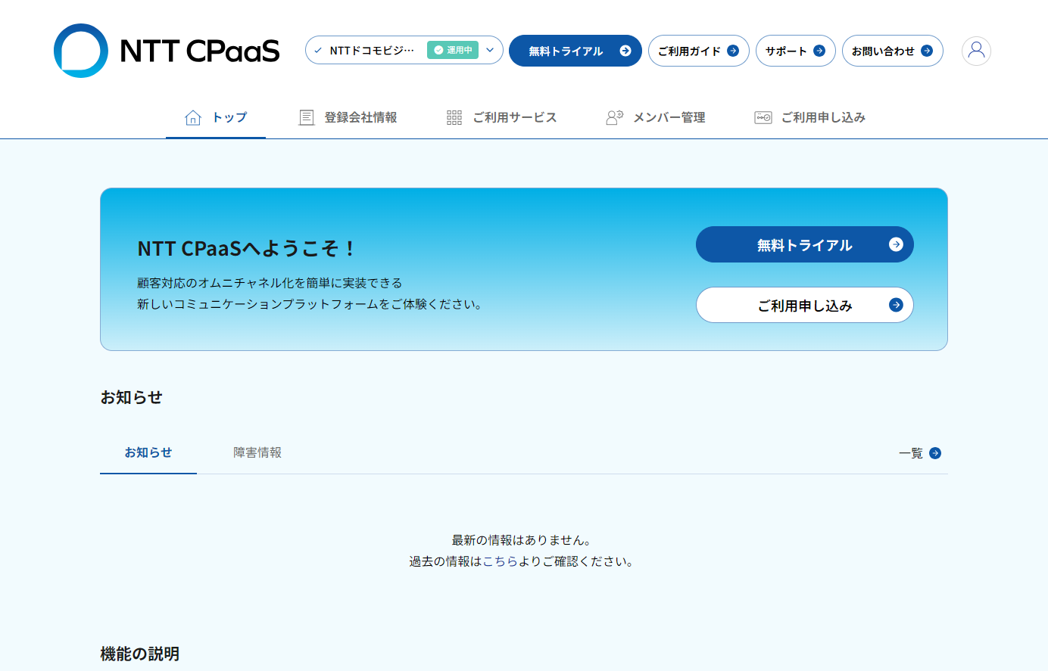Open the ご利用申し込み navigation tab
Image resolution: width=1048 pixels, height=671 pixels.
(x=810, y=117)
